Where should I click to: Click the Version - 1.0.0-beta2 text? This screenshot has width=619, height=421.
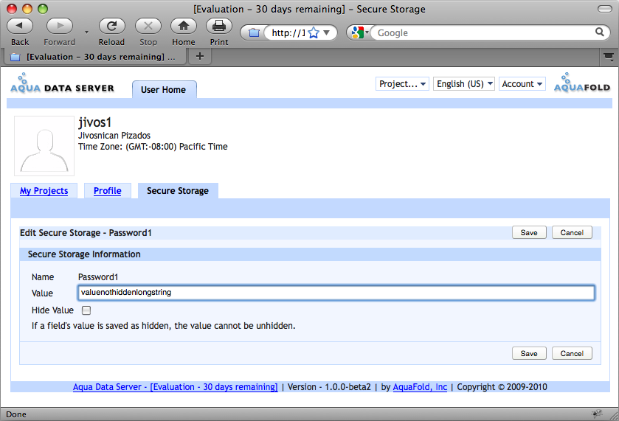[329, 387]
